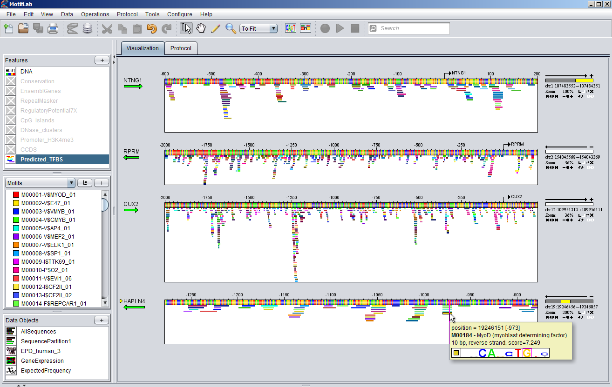612x387 pixels.
Task: Click the Motifs list scrollbar thumb
Action: click(105, 205)
